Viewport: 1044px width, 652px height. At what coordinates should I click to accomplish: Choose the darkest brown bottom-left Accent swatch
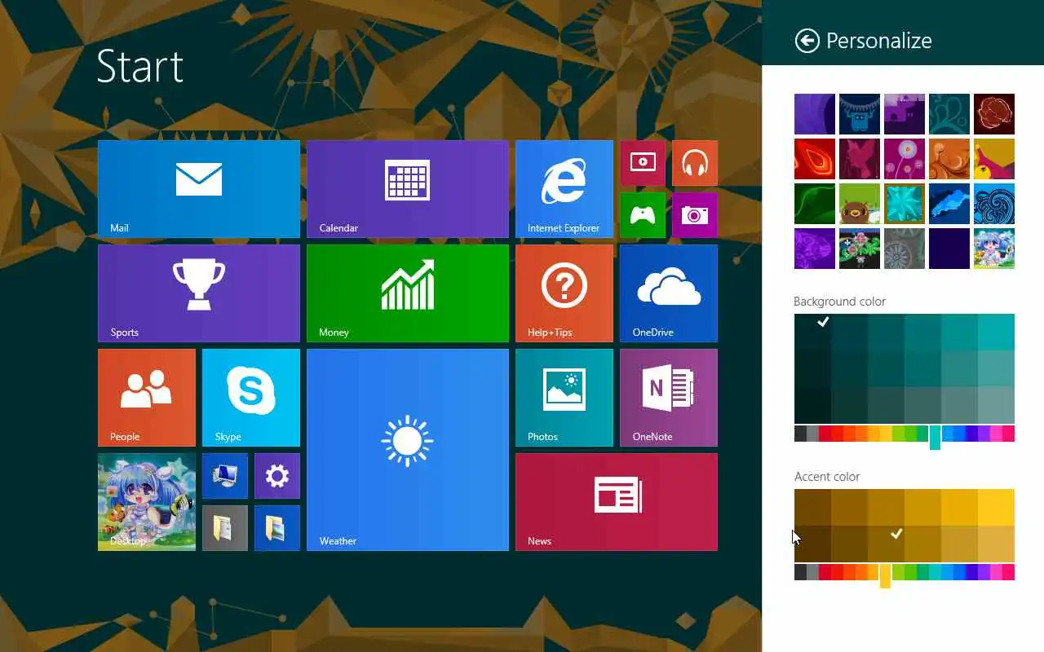(812, 544)
